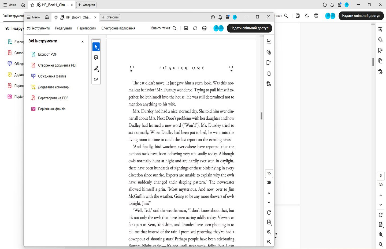Select the HP_Book1_Cha... tab in the front window

[x=76, y=17]
